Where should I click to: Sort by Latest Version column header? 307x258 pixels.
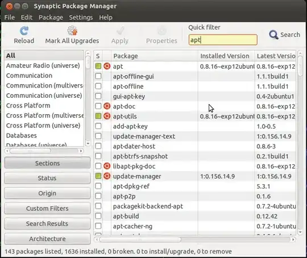275,56
